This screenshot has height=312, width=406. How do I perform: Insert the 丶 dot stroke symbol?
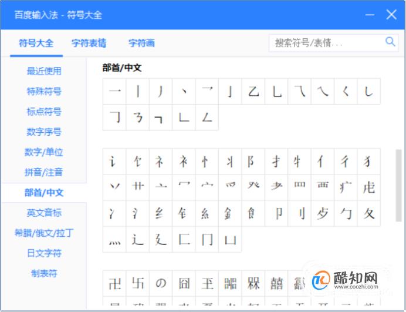(x=184, y=91)
